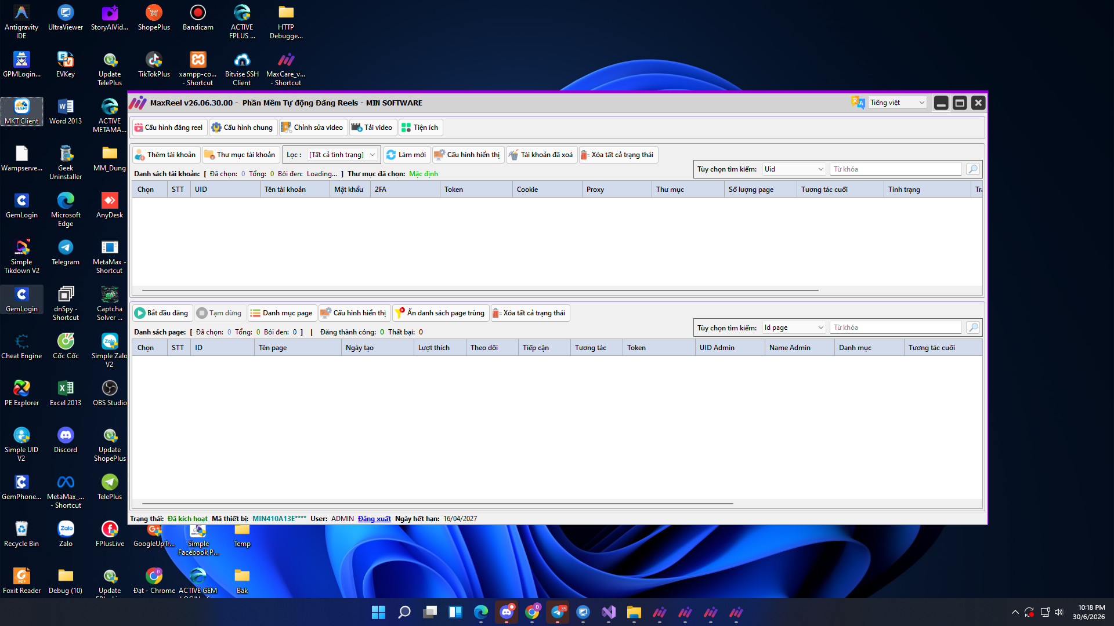
Task: Focus account search Từ khóa field
Action: (895, 169)
